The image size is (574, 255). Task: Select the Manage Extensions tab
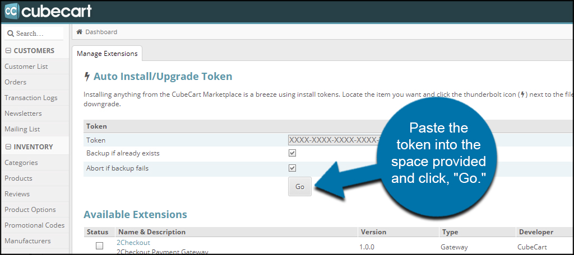coord(107,54)
